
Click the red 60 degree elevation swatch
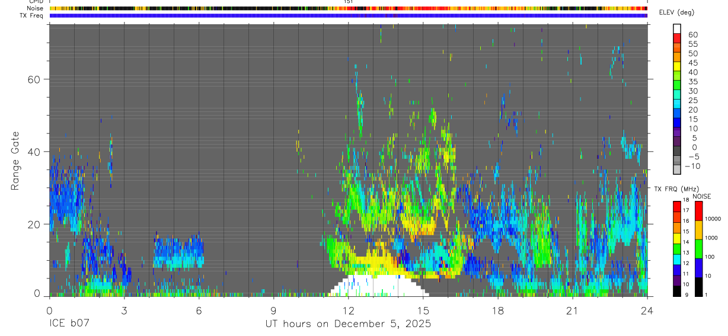(x=676, y=39)
